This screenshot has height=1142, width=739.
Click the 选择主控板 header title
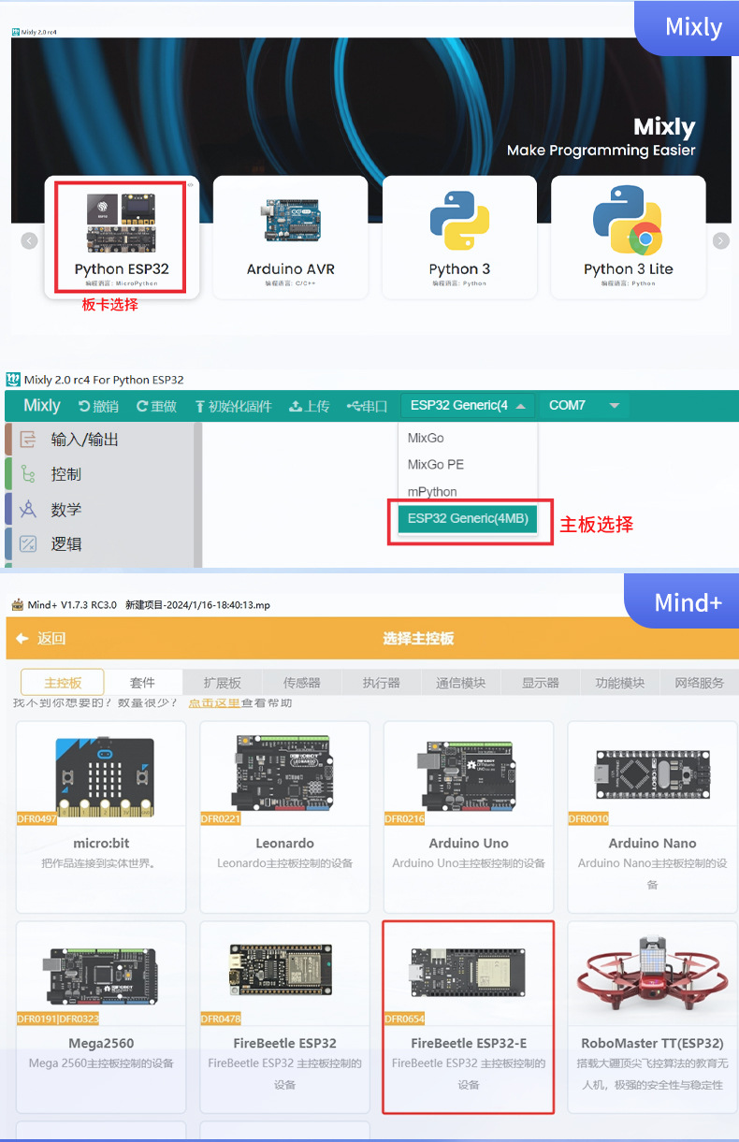(417, 639)
